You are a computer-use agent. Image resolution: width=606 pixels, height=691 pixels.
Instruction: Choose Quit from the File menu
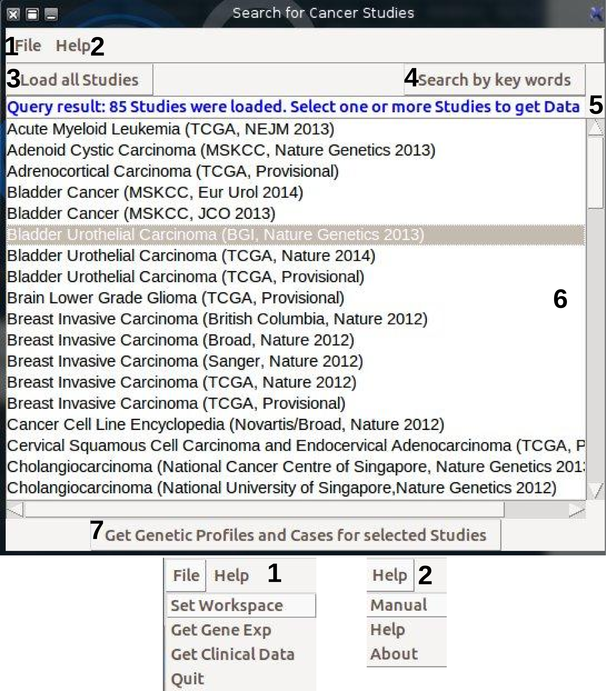(x=188, y=679)
